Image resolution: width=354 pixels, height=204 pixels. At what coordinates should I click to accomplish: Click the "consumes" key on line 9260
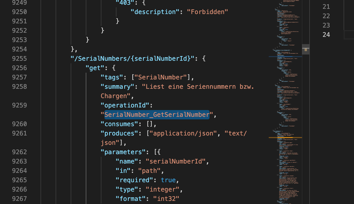point(119,124)
